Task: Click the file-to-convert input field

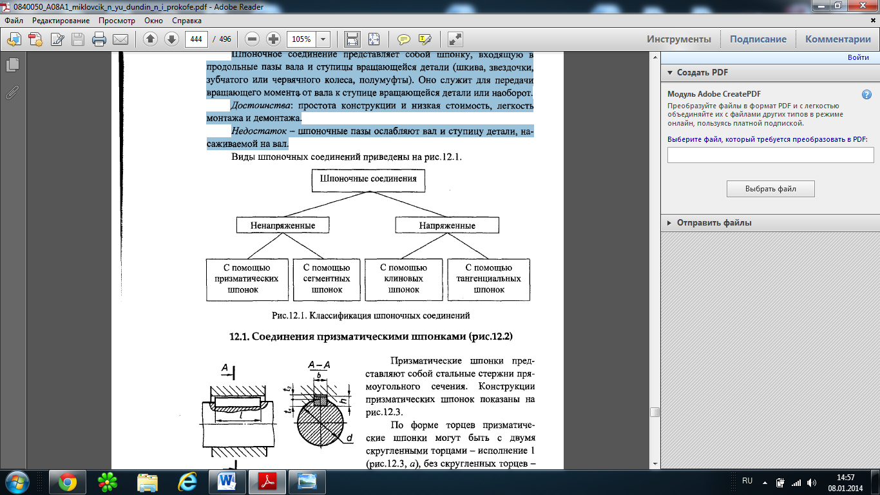Action: pos(770,155)
